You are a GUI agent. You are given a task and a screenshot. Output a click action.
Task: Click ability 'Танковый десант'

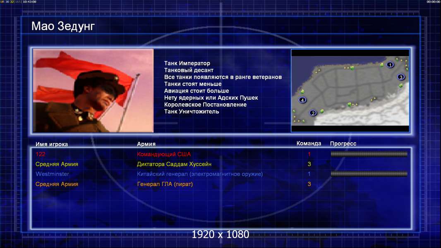189,70
